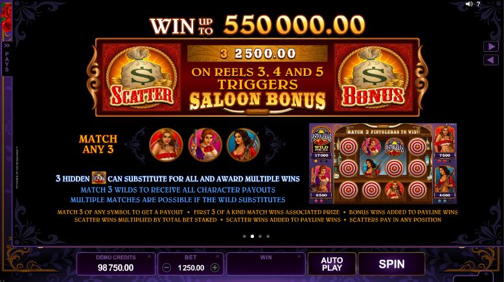The width and height of the screenshot is (504, 282).
Task: Expand the Bet panel arrow
Action: point(218,257)
